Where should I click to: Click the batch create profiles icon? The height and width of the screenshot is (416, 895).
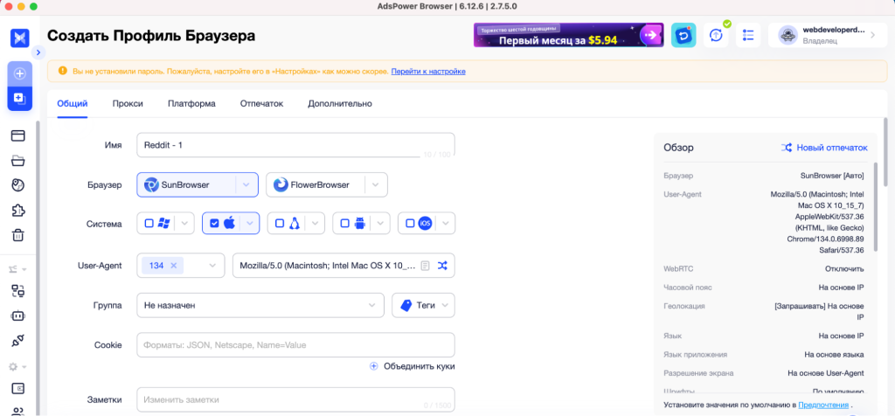[x=19, y=98]
